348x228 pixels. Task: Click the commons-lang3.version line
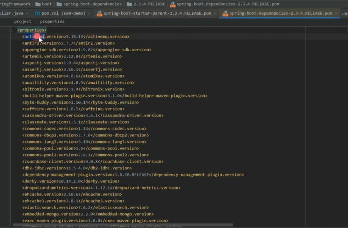click(84, 142)
